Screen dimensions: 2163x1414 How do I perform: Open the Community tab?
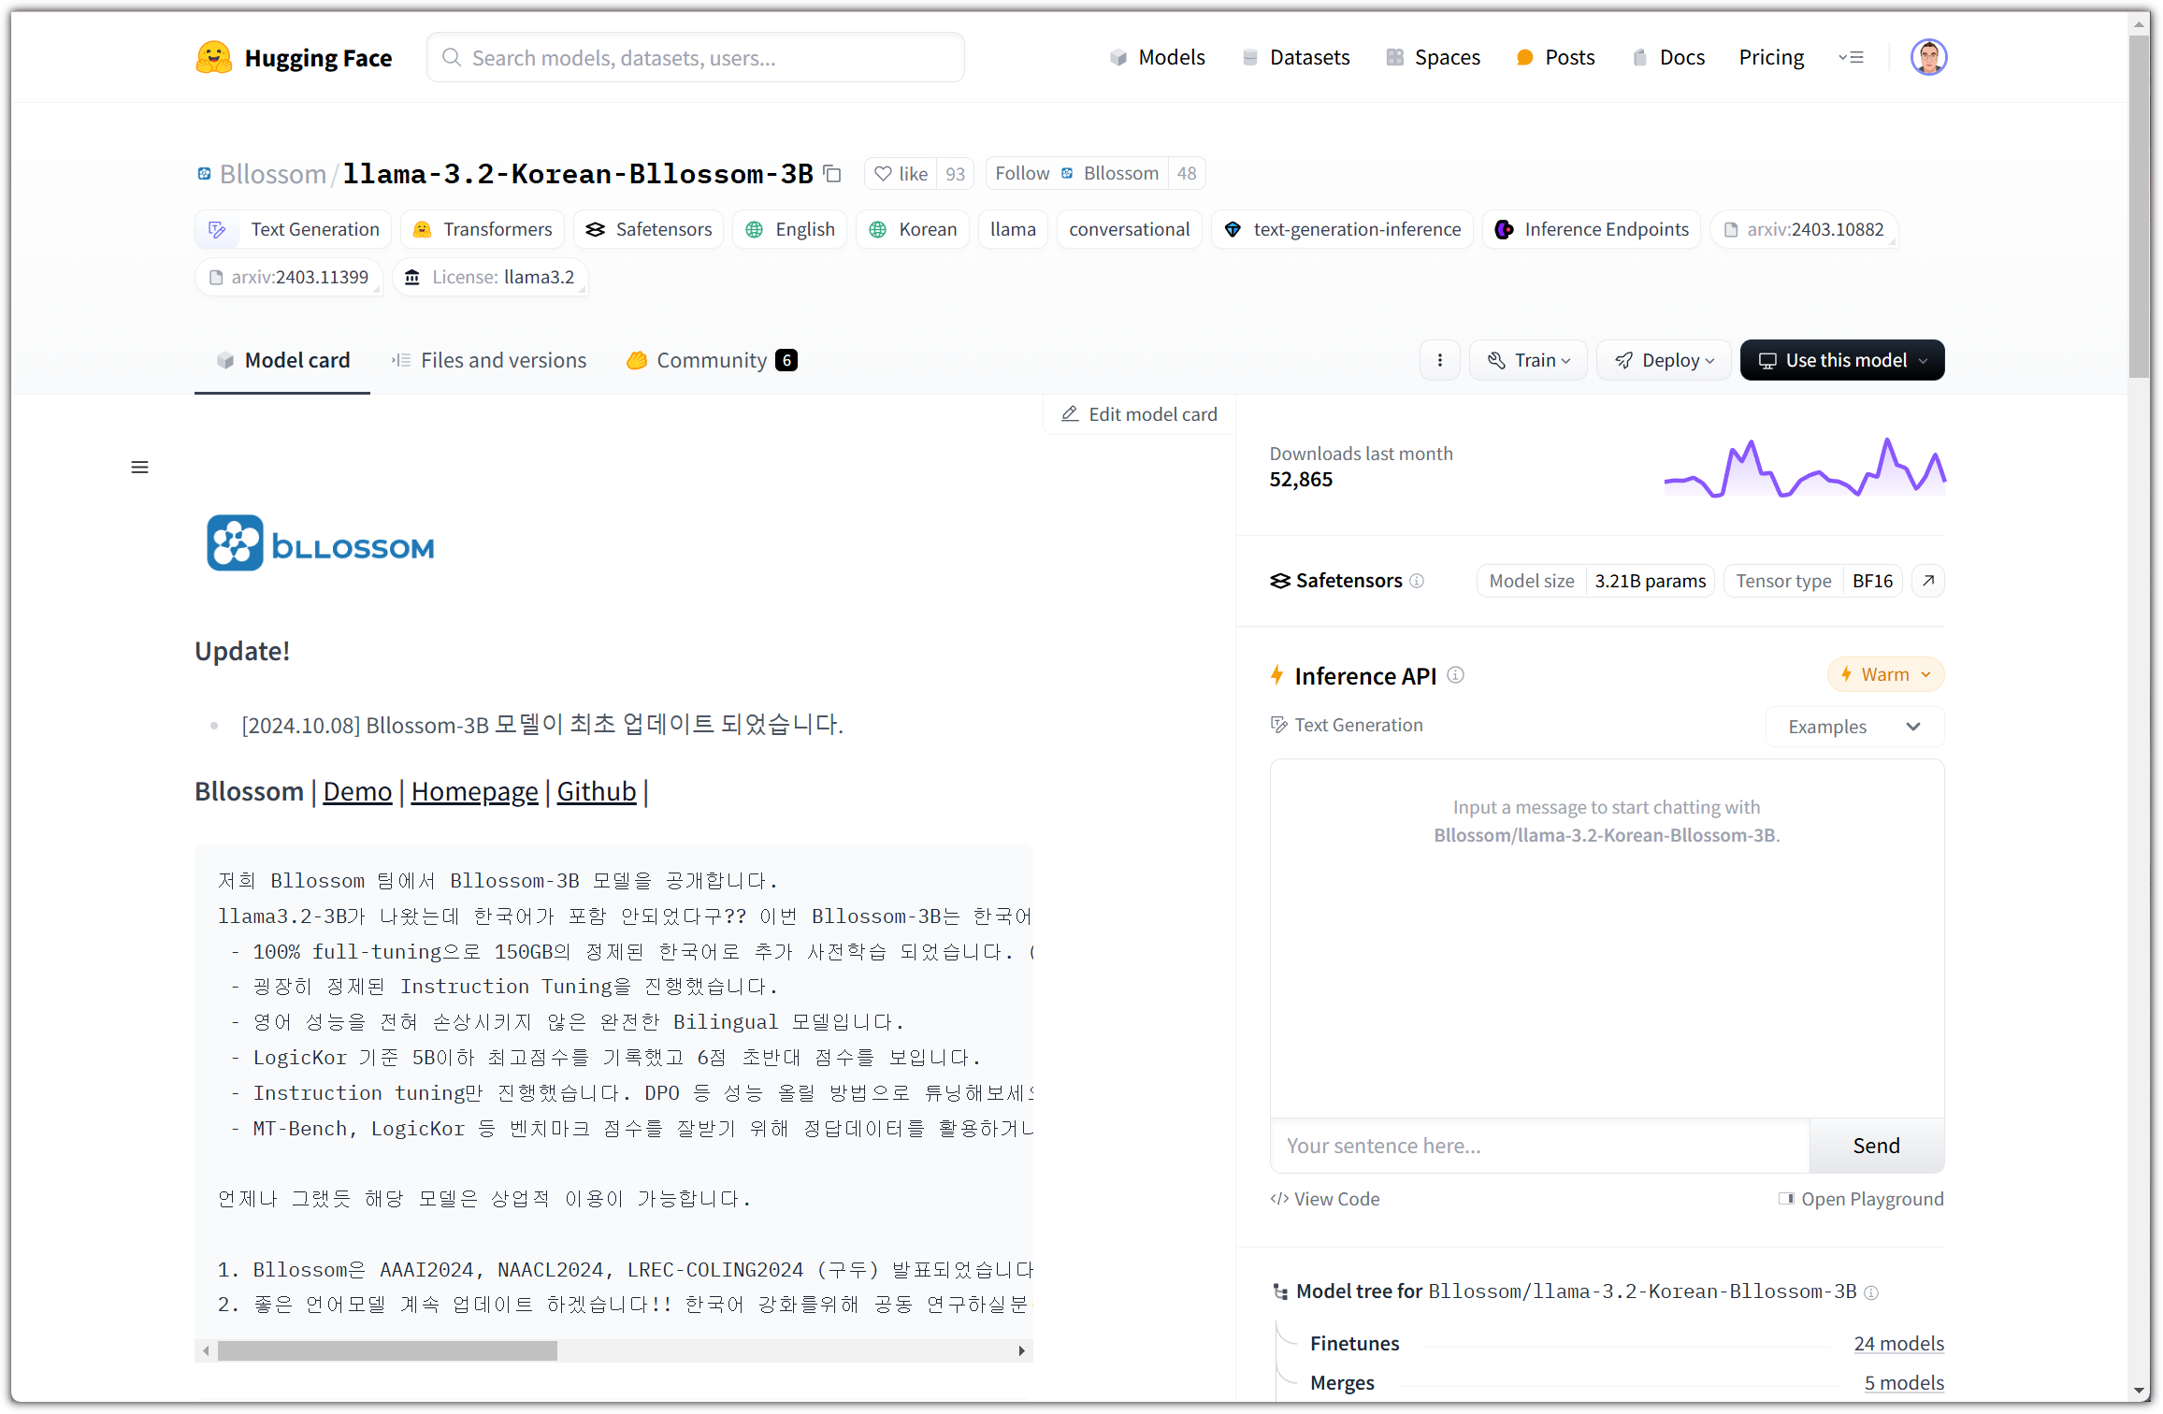[711, 360]
